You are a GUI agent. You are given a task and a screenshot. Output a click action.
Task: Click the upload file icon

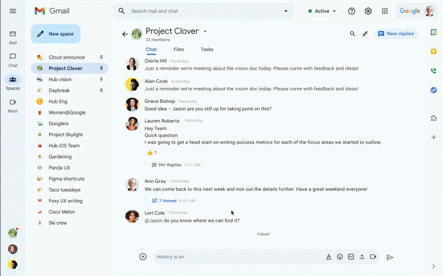(362, 257)
